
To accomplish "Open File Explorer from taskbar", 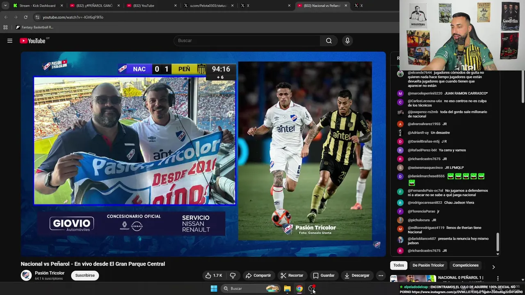I will click(x=287, y=288).
